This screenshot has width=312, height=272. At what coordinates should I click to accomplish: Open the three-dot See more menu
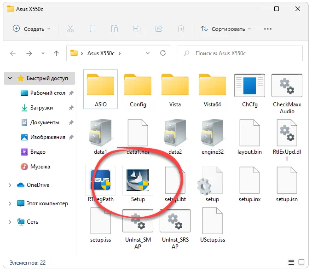(x=268, y=29)
